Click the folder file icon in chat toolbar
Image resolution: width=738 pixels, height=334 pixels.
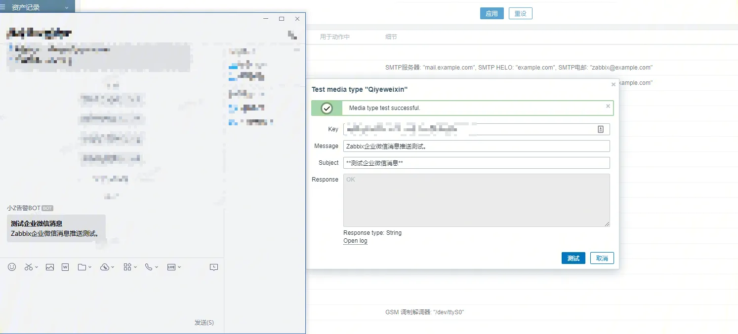tap(82, 267)
